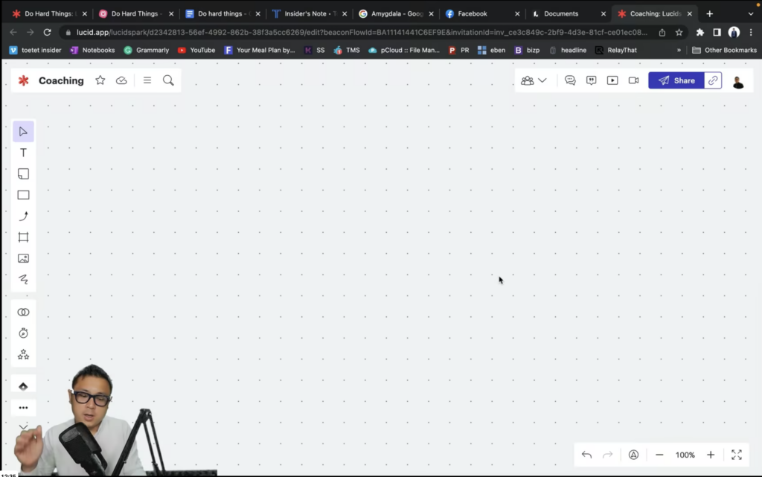Click the blue Share button
The width and height of the screenshot is (762, 477).
pos(676,80)
